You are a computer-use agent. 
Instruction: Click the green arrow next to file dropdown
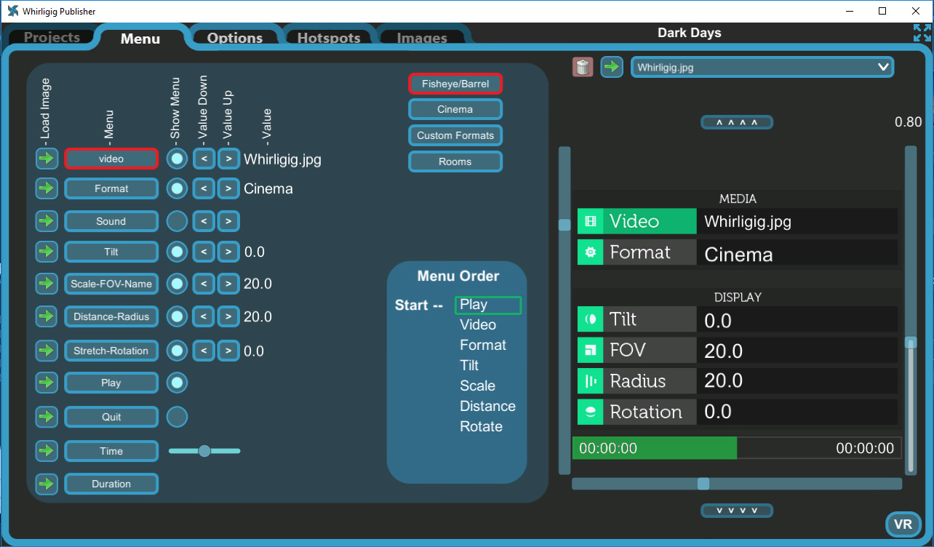point(612,67)
